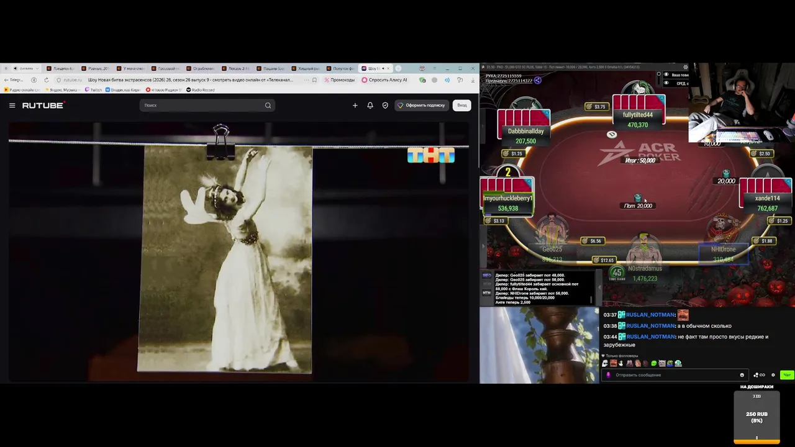Click the shield icon in Rutube header
Viewport: 795px width, 447px height.
(385, 106)
